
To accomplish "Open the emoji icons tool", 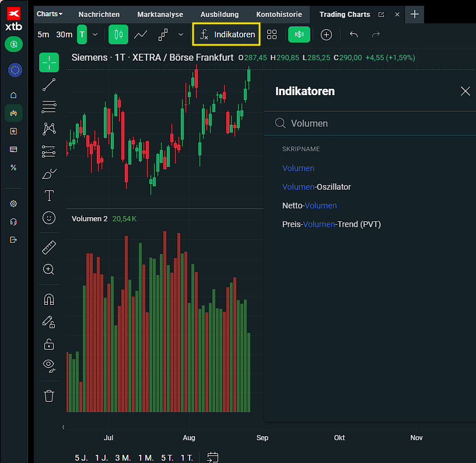I will click(x=49, y=218).
